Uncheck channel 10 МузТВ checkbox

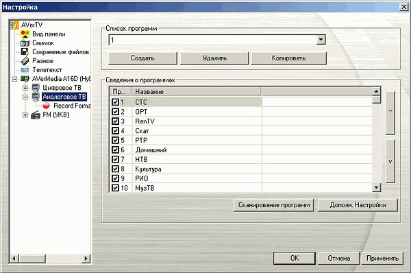(x=115, y=188)
